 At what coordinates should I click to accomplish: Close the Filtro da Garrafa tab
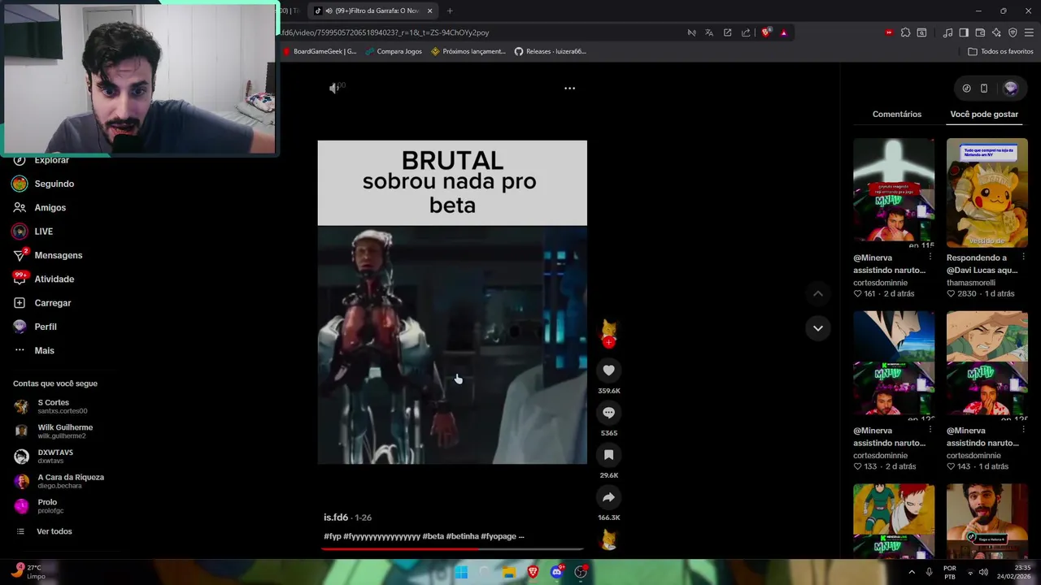pyautogui.click(x=430, y=11)
